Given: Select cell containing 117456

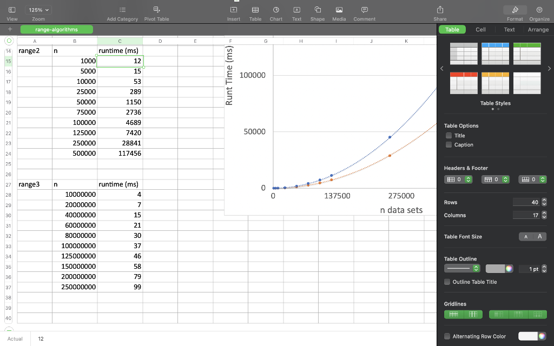Looking at the screenshot, I should (120, 153).
